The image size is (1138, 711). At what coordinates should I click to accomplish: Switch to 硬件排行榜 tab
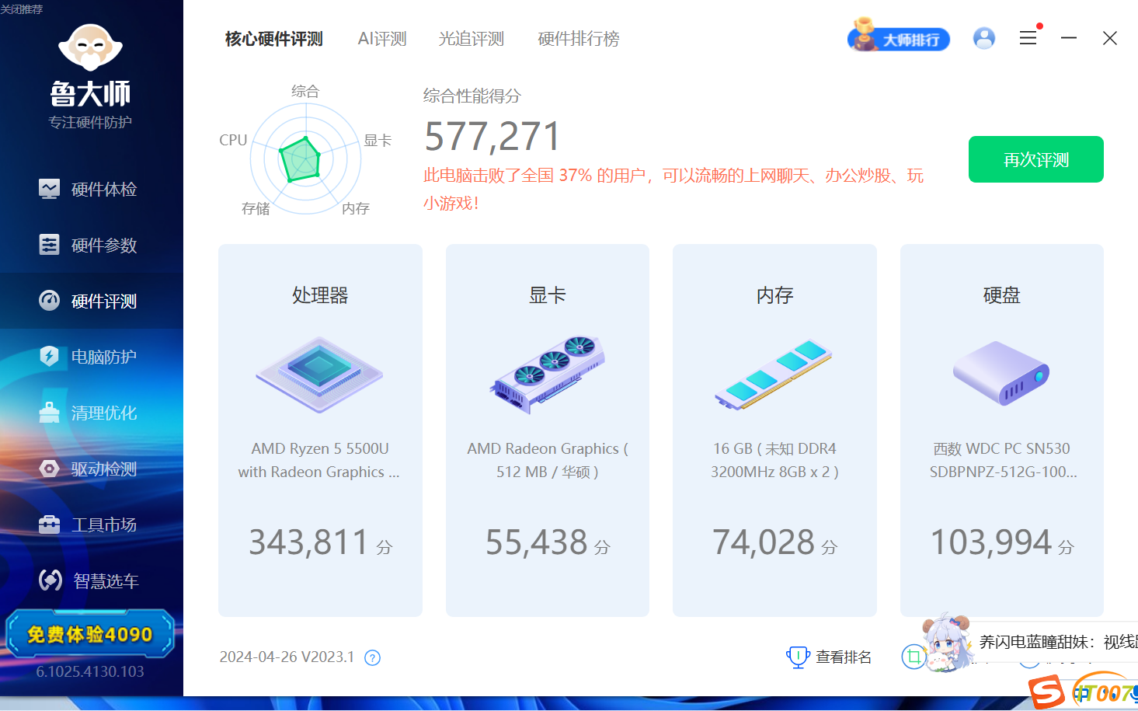[579, 39]
